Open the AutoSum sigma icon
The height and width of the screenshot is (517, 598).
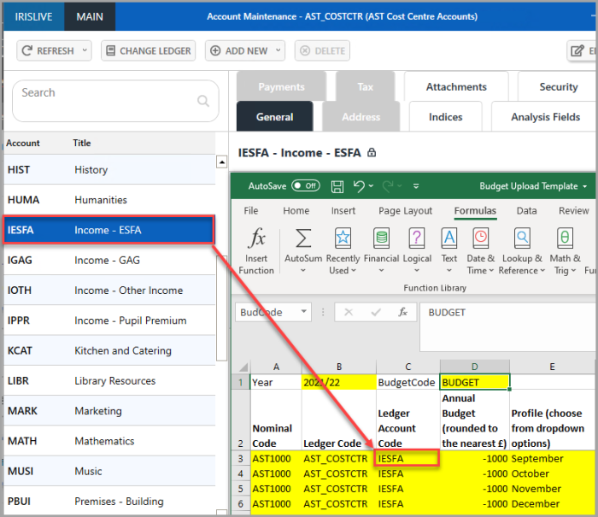tap(303, 238)
